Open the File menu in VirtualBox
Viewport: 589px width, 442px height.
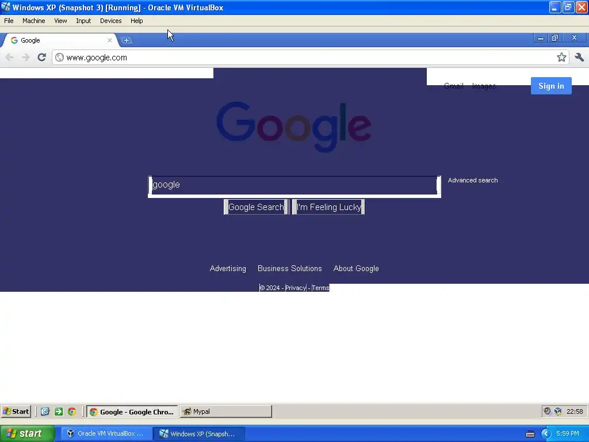point(9,21)
